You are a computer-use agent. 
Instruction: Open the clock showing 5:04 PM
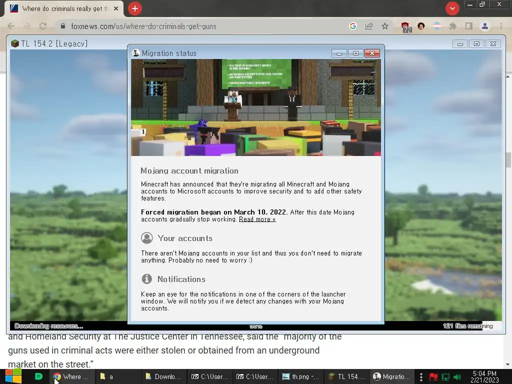coord(484,377)
